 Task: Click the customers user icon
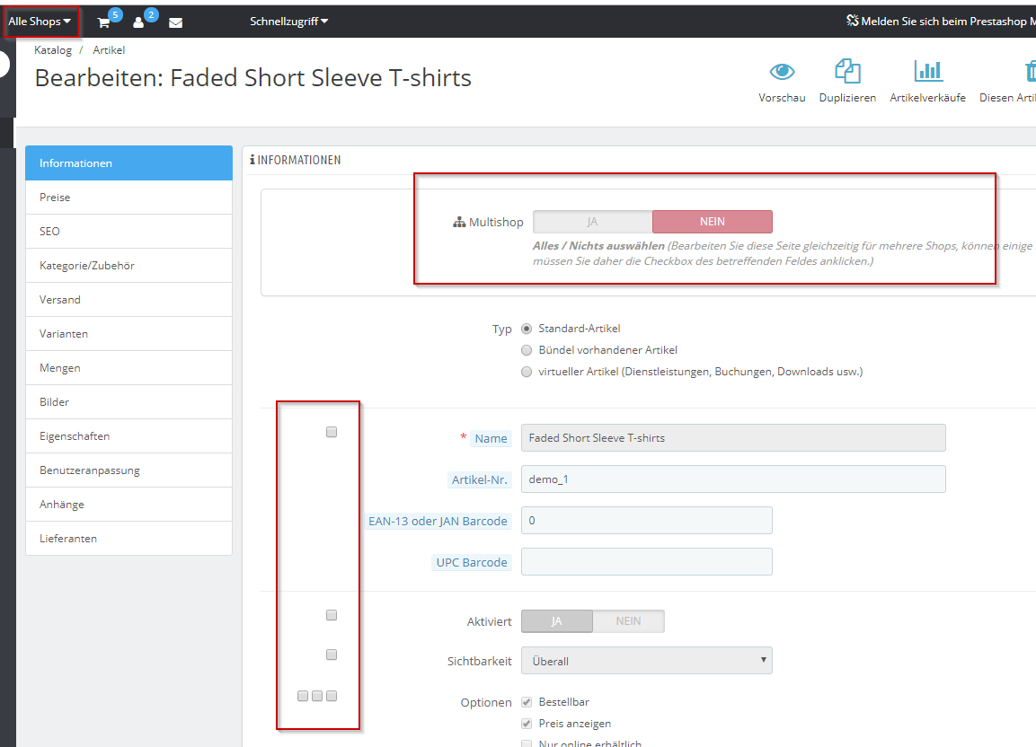click(x=138, y=23)
